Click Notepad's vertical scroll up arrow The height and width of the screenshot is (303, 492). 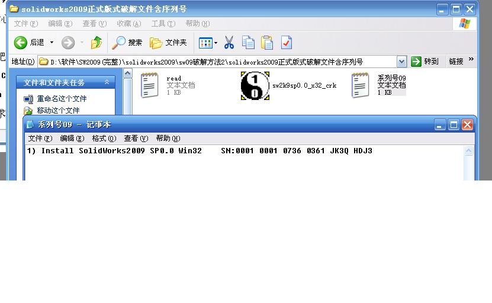point(468,150)
